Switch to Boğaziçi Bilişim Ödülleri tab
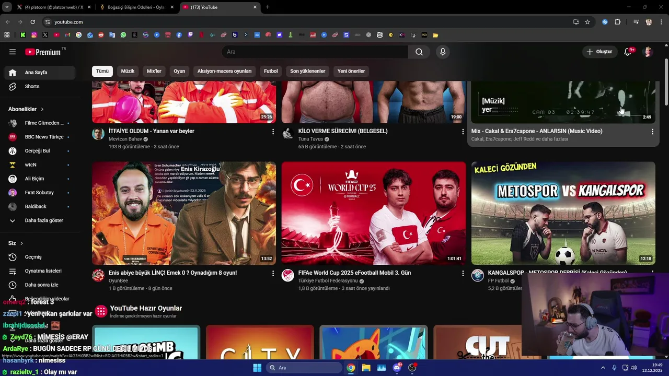Image resolution: width=669 pixels, height=376 pixels. point(137,7)
